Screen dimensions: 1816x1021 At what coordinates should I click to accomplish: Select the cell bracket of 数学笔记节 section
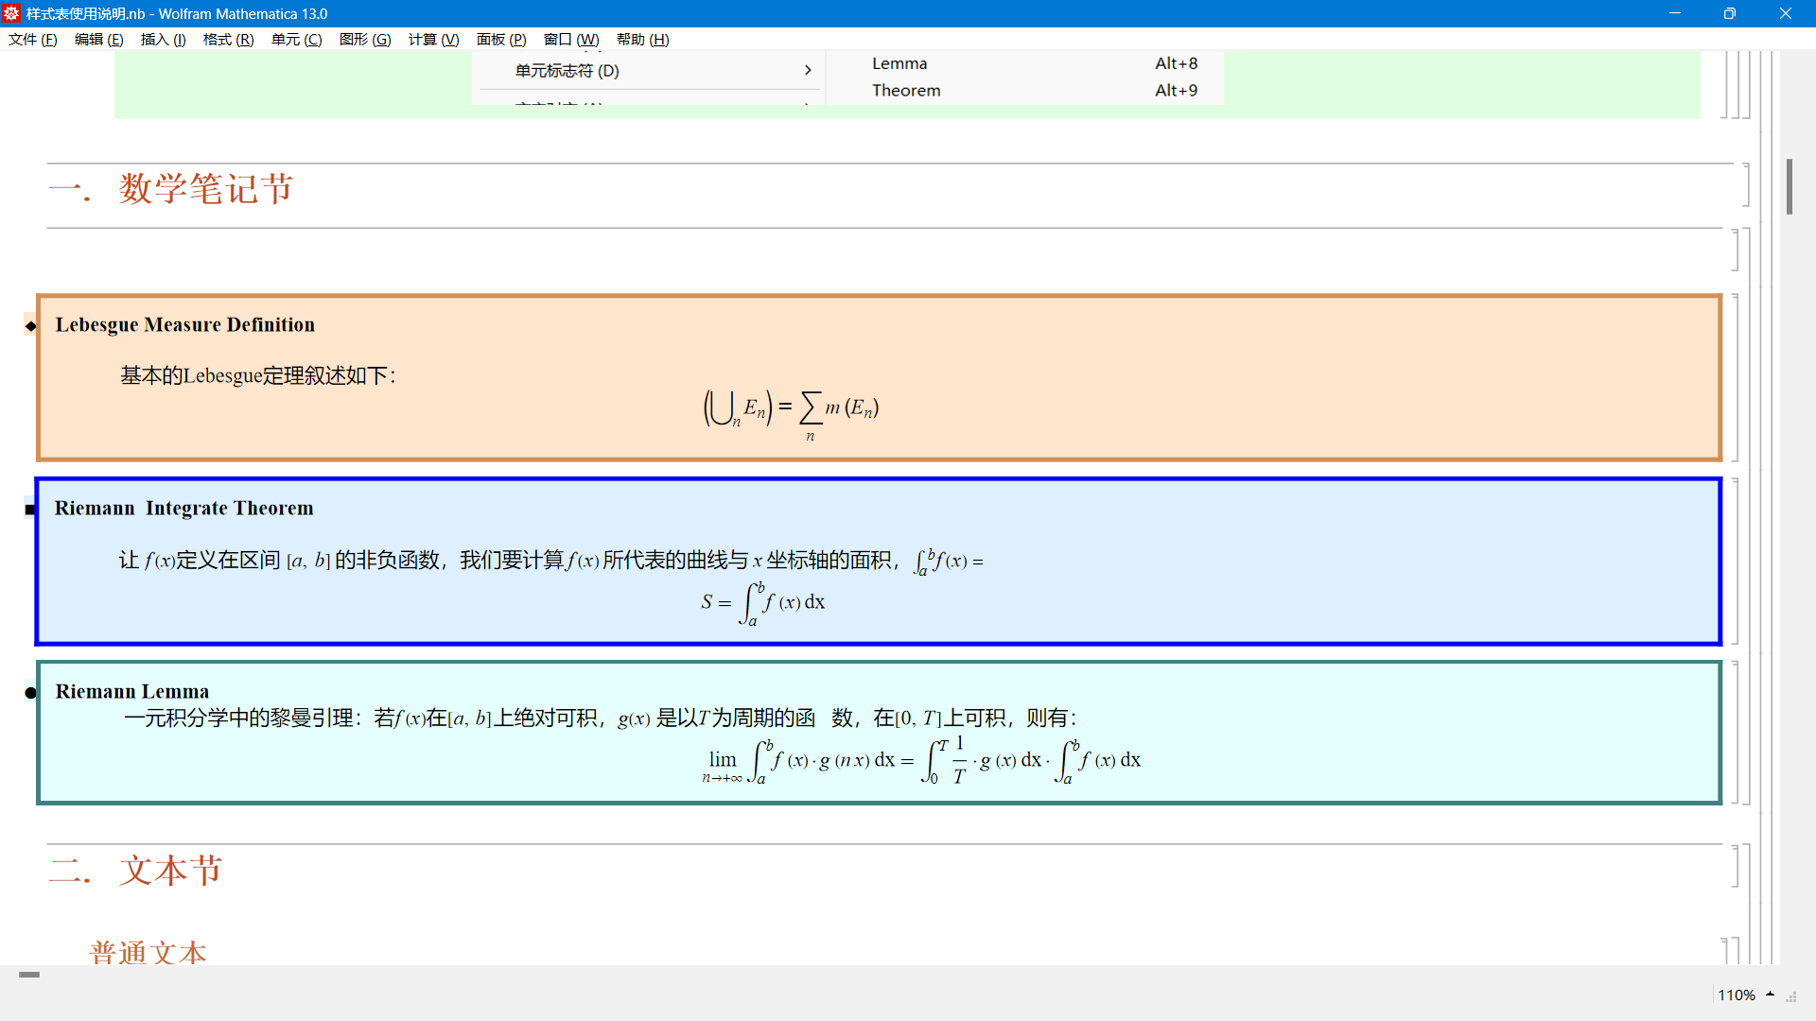(1746, 184)
